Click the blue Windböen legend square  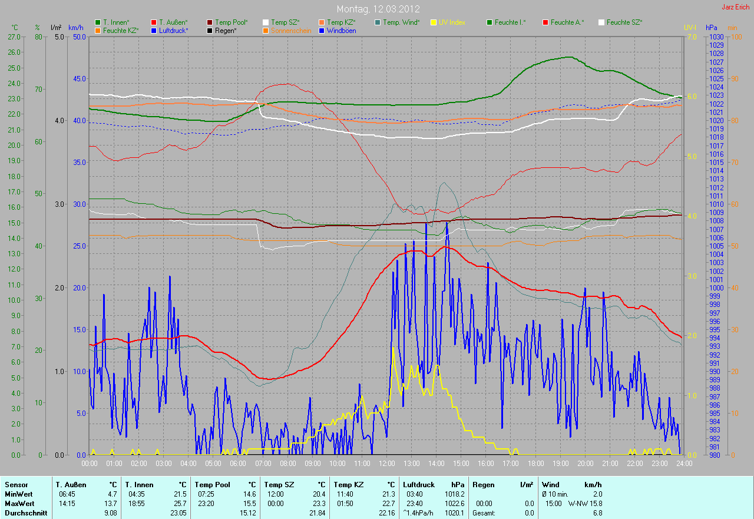tap(322, 31)
